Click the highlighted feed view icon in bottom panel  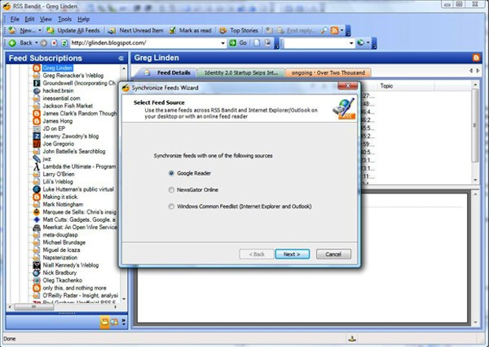[x=104, y=322]
